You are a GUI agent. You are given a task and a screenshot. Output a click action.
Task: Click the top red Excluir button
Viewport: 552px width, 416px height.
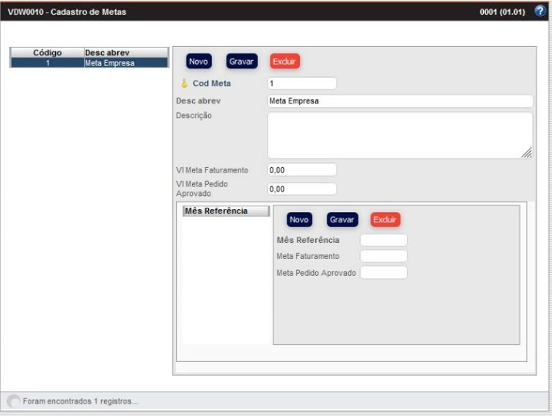tap(284, 62)
